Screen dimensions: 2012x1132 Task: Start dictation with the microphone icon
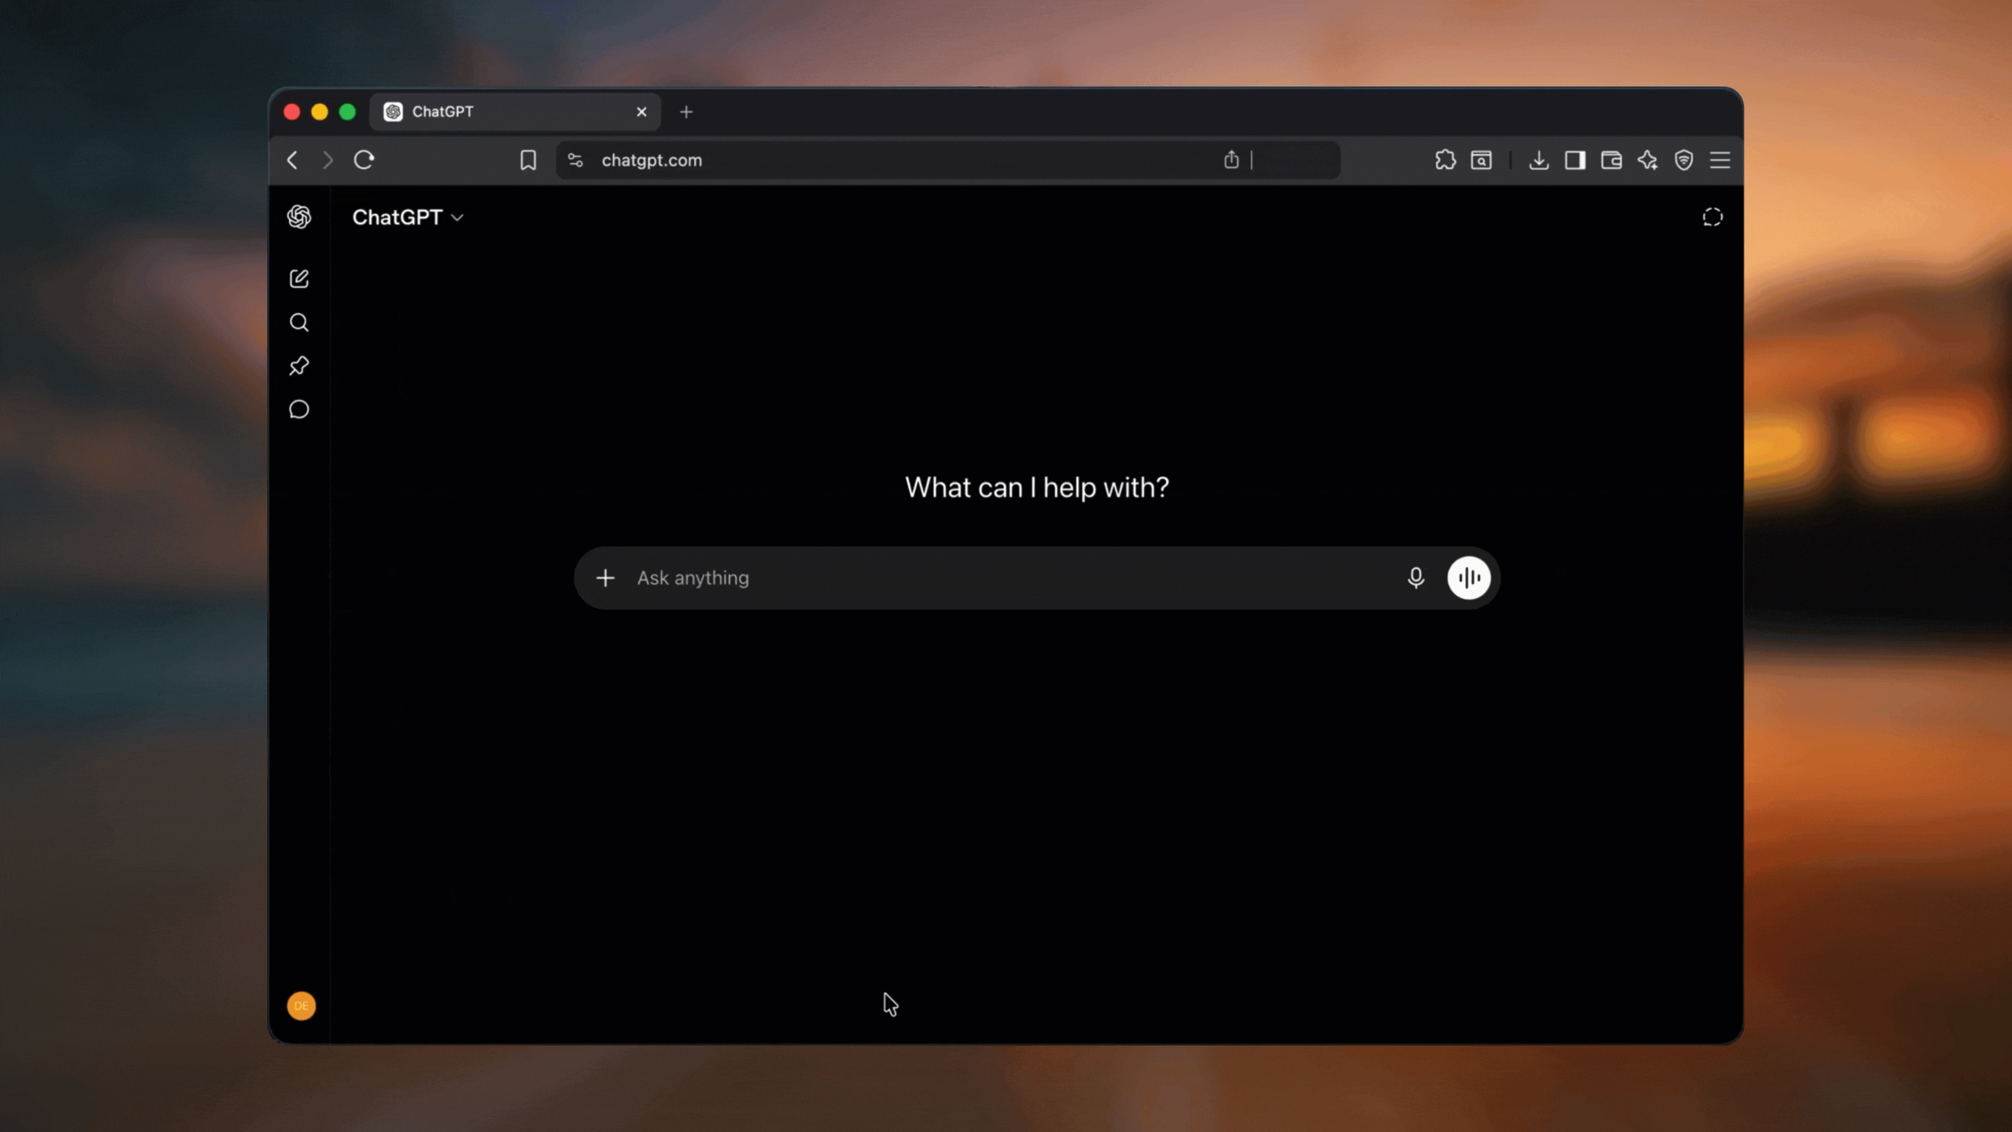pos(1415,578)
